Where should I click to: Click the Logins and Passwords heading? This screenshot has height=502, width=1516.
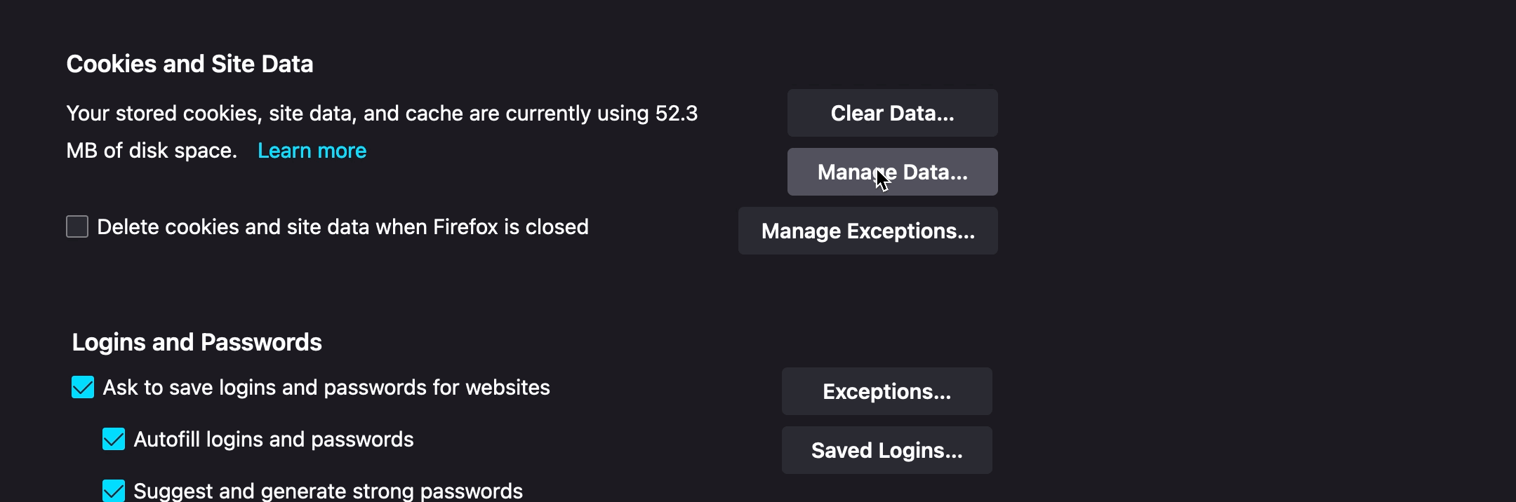click(197, 342)
